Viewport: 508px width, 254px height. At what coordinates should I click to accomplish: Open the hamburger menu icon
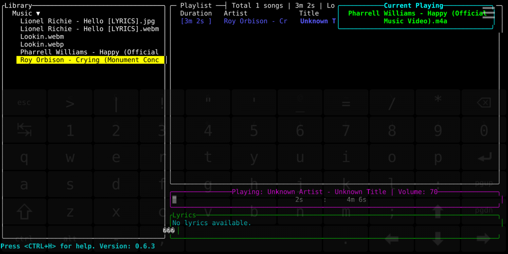[488, 13]
